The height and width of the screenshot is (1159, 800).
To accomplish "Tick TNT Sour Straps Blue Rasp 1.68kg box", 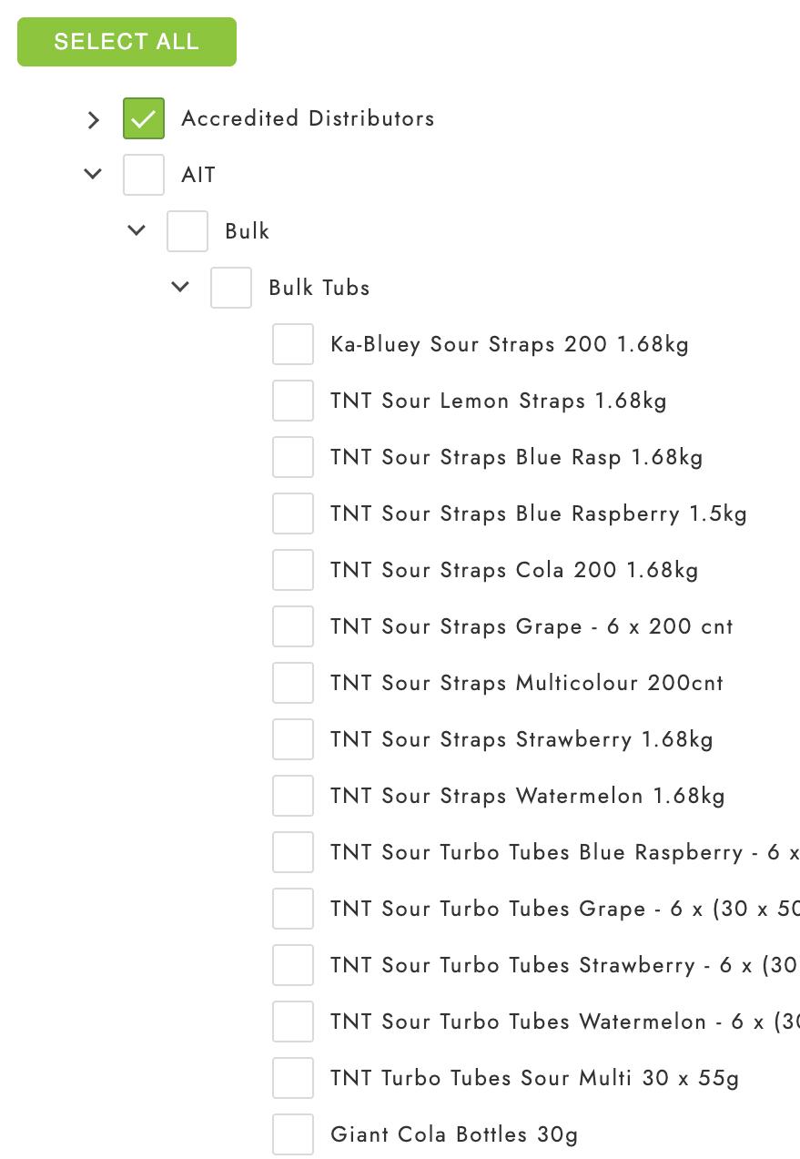I will [x=293, y=457].
